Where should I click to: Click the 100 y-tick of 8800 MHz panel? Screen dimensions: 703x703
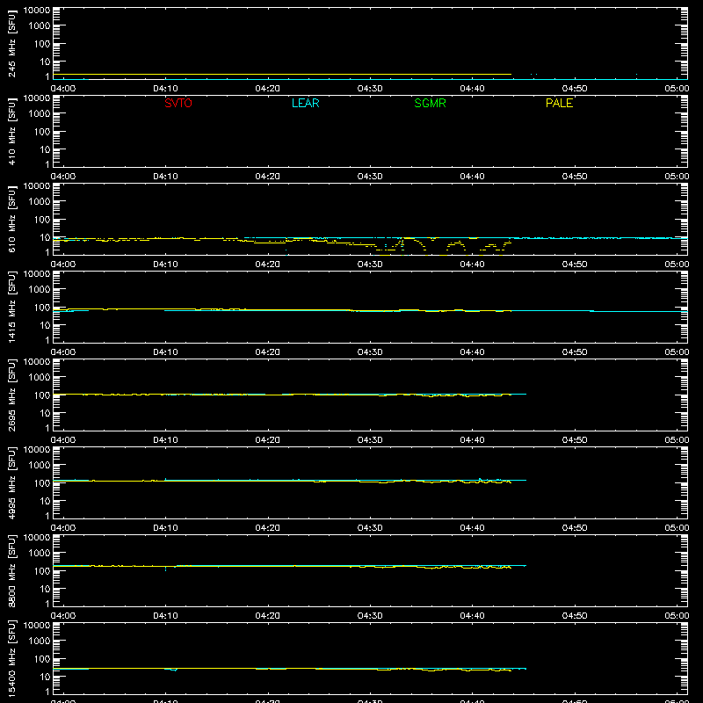point(42,571)
